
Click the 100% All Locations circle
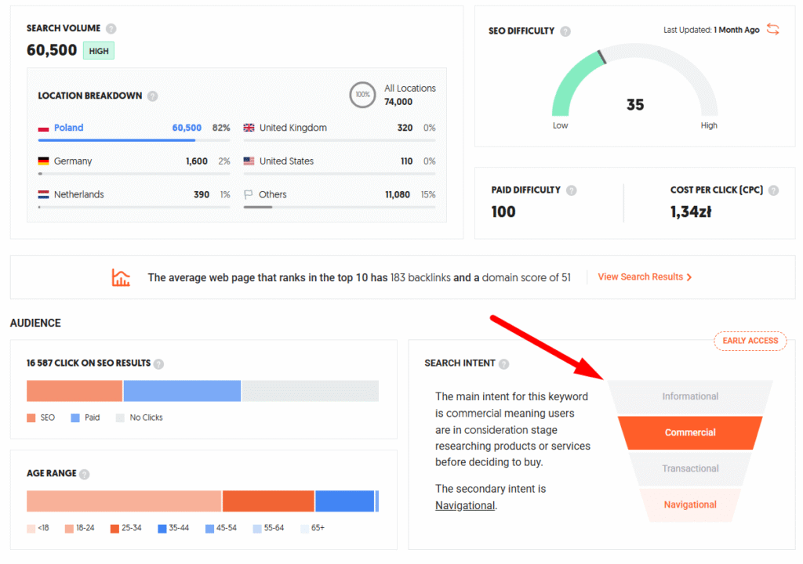click(x=362, y=95)
